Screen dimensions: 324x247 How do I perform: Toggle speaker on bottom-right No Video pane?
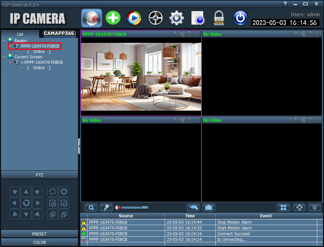pos(303,120)
